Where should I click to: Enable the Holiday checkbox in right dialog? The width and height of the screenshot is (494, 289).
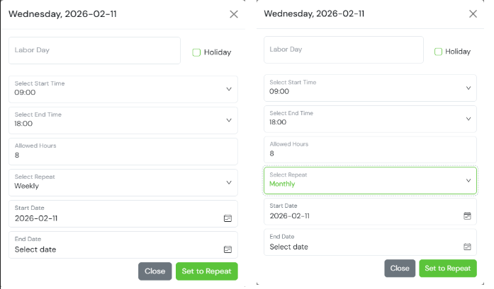438,52
